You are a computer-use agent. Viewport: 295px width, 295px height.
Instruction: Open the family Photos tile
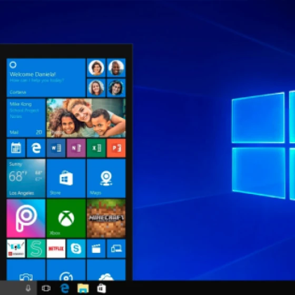86,118
